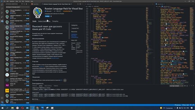195x110 pixels.
Task: Maximize the bottom panel size
Action: point(191,86)
